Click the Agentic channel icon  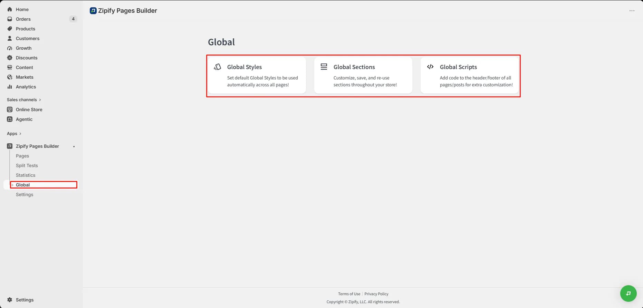(x=10, y=119)
